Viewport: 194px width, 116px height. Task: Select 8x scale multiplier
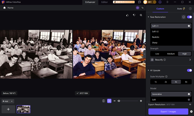[x=186, y=82]
